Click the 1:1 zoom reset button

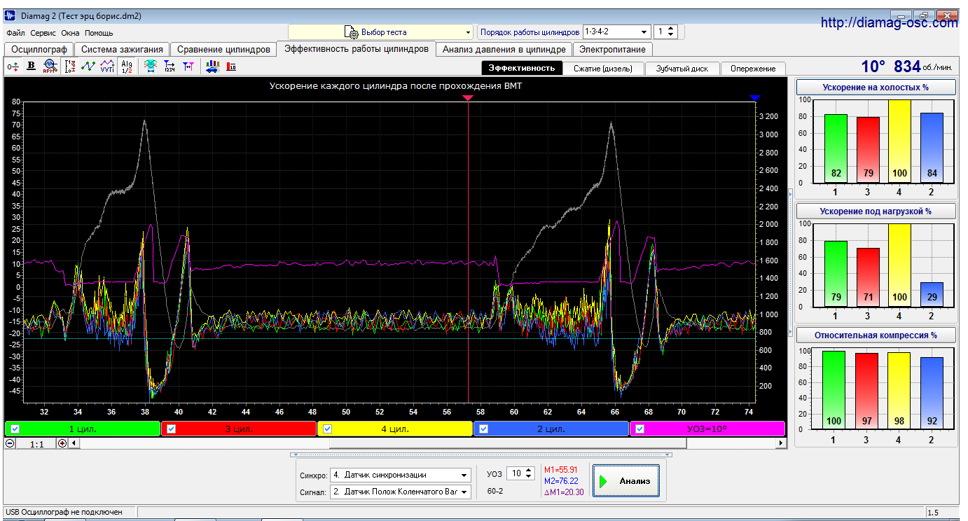pos(36,443)
